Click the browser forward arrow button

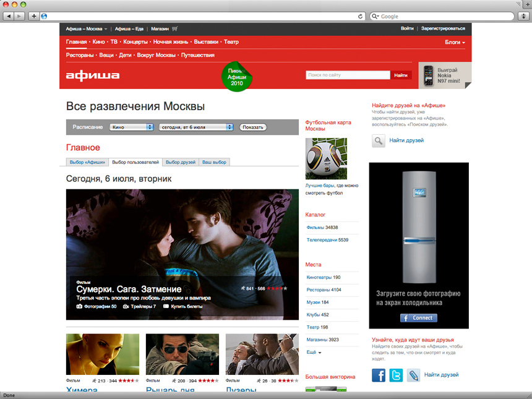pos(19,16)
